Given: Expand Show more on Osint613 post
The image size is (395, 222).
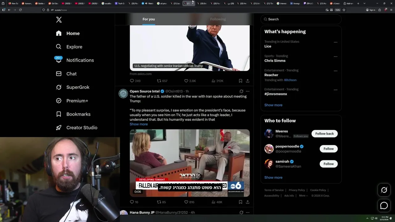Looking at the screenshot, I should tap(139, 124).
